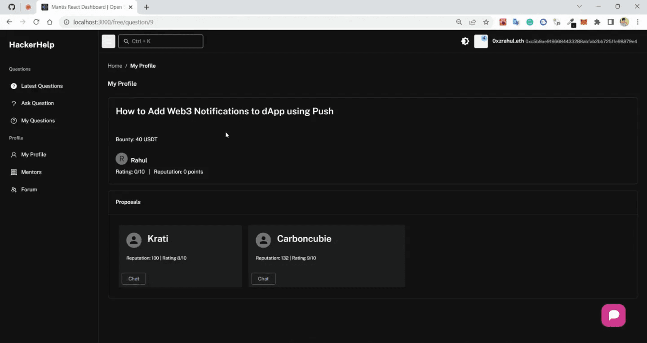Open Forum in sidebar
Image resolution: width=647 pixels, height=343 pixels.
coord(29,190)
